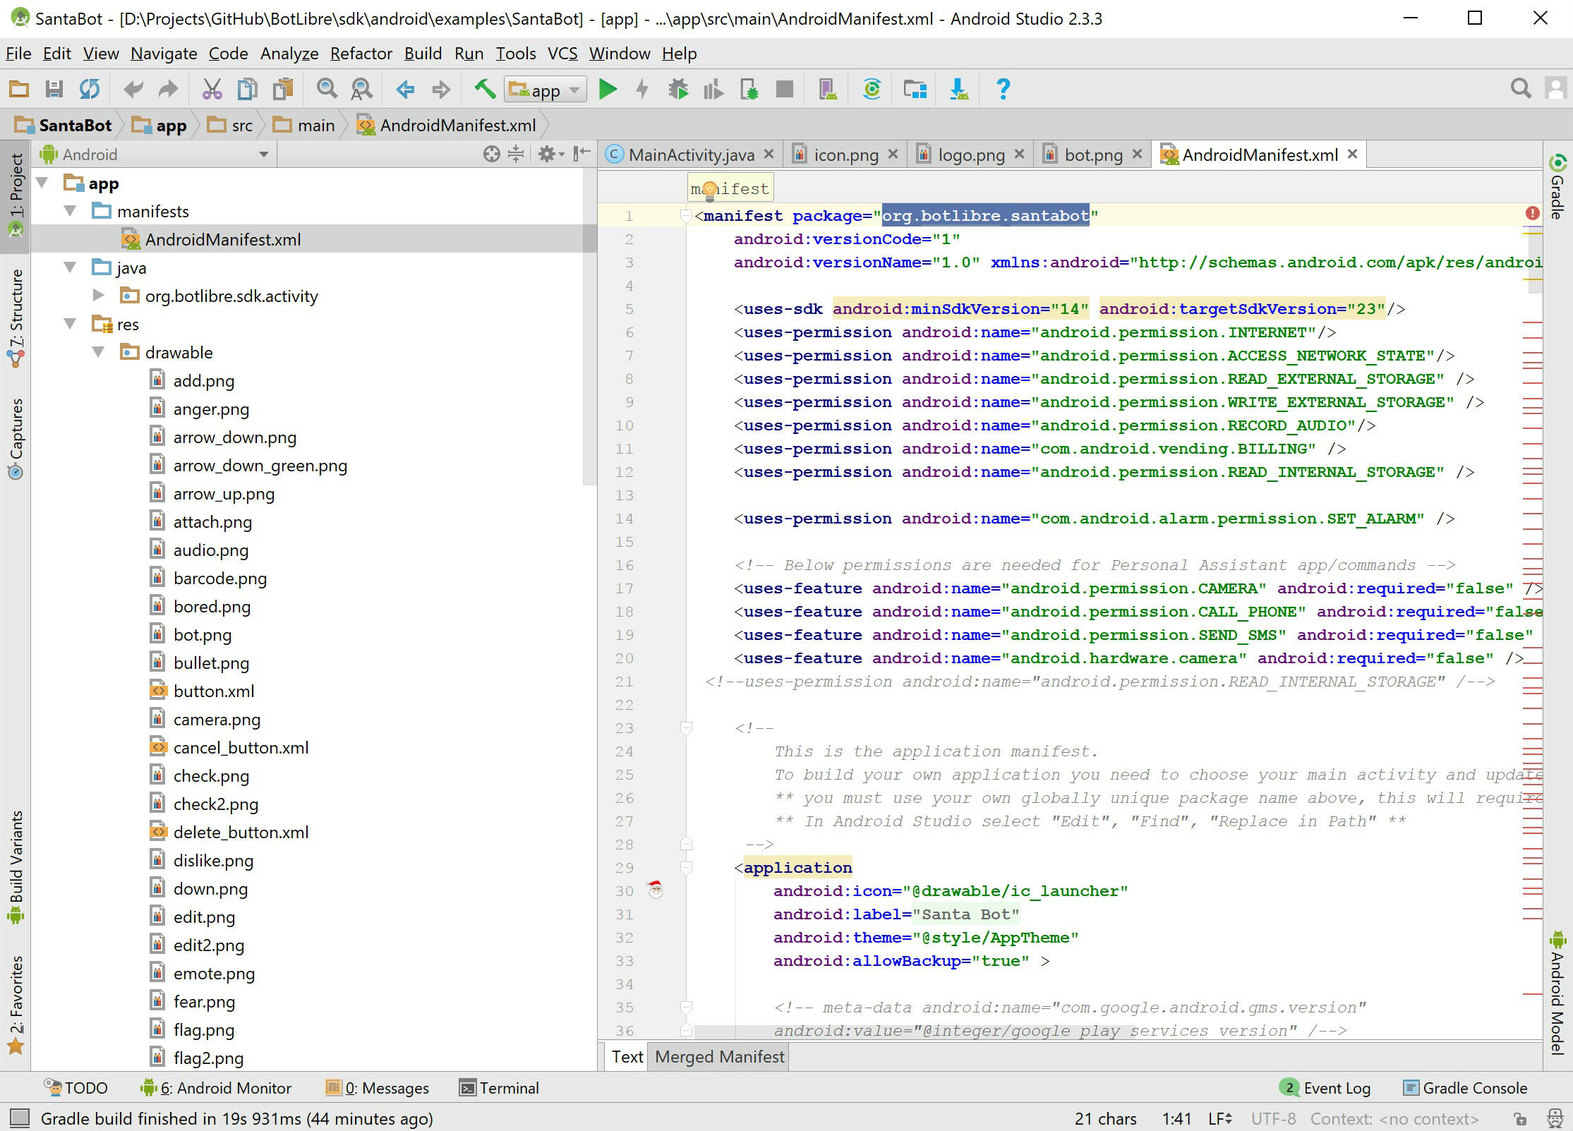Open Project Structure icon
1573x1131 pixels.
tap(915, 90)
